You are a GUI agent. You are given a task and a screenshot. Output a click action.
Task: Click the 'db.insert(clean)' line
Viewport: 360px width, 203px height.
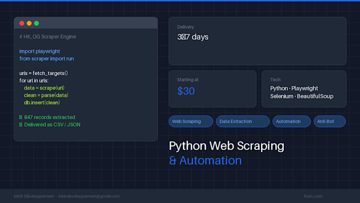(x=42, y=102)
